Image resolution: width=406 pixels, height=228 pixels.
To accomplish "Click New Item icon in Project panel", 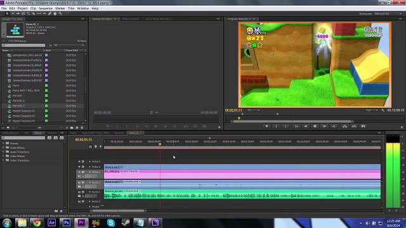I will pyautogui.click(x=77, y=128).
